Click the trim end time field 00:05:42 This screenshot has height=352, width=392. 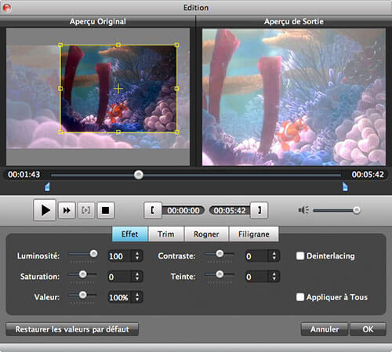[x=230, y=210]
